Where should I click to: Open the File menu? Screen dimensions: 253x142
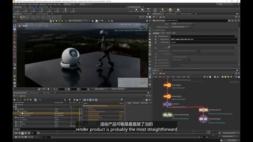click(16, 4)
